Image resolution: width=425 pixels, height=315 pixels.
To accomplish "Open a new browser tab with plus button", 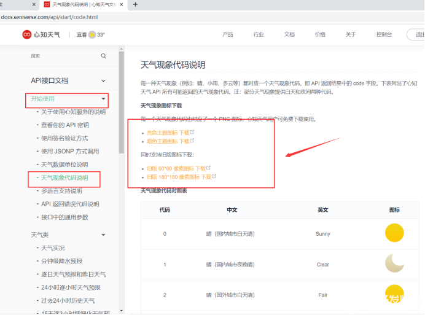I will (x=135, y=4).
